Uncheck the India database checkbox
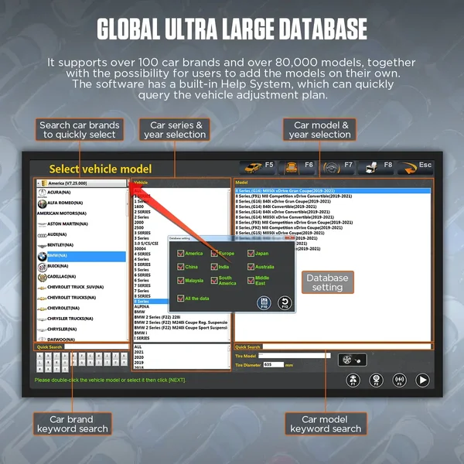464x464 pixels. point(214,267)
